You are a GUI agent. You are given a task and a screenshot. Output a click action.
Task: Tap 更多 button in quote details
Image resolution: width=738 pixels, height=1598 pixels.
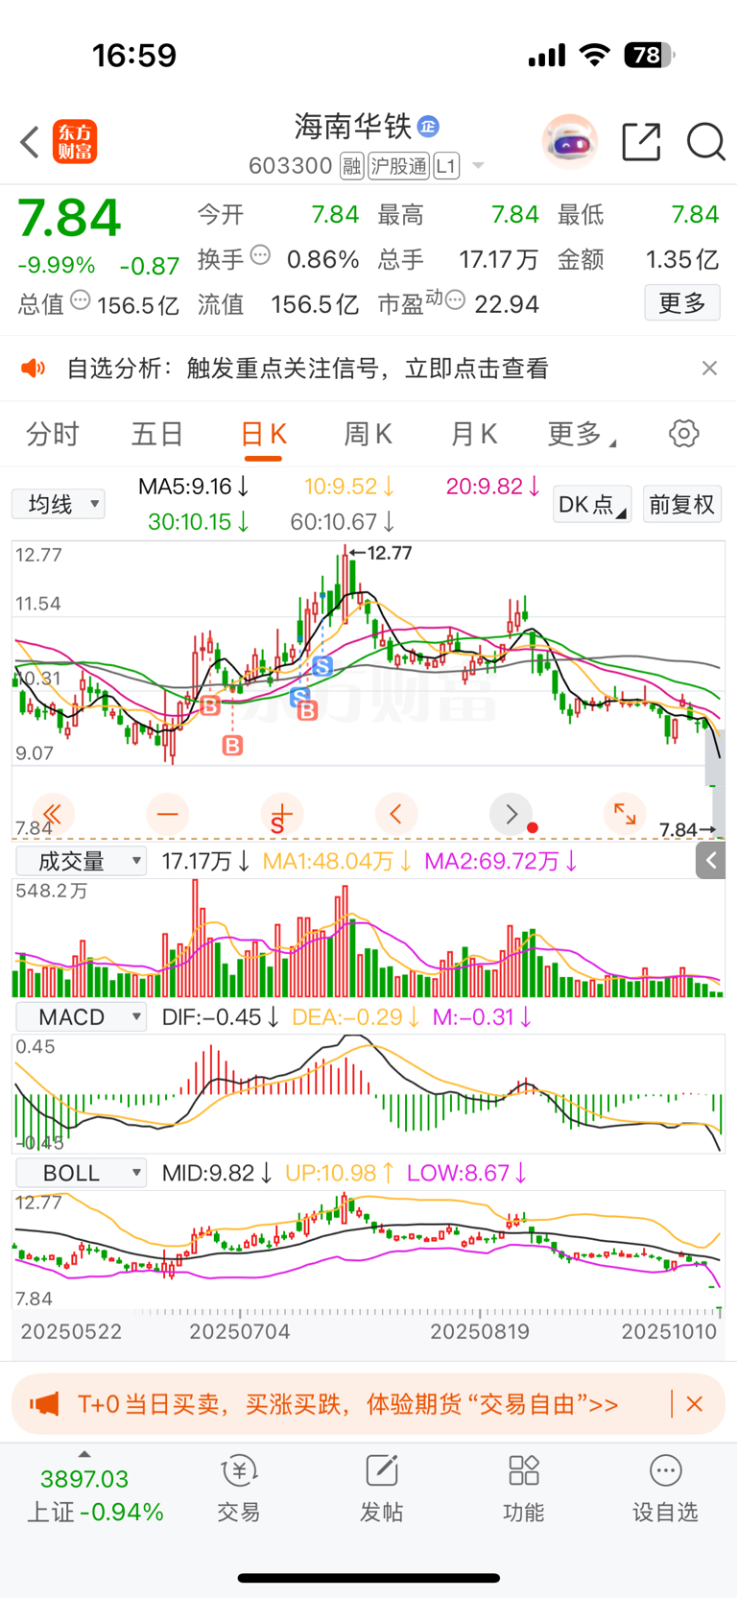[682, 303]
